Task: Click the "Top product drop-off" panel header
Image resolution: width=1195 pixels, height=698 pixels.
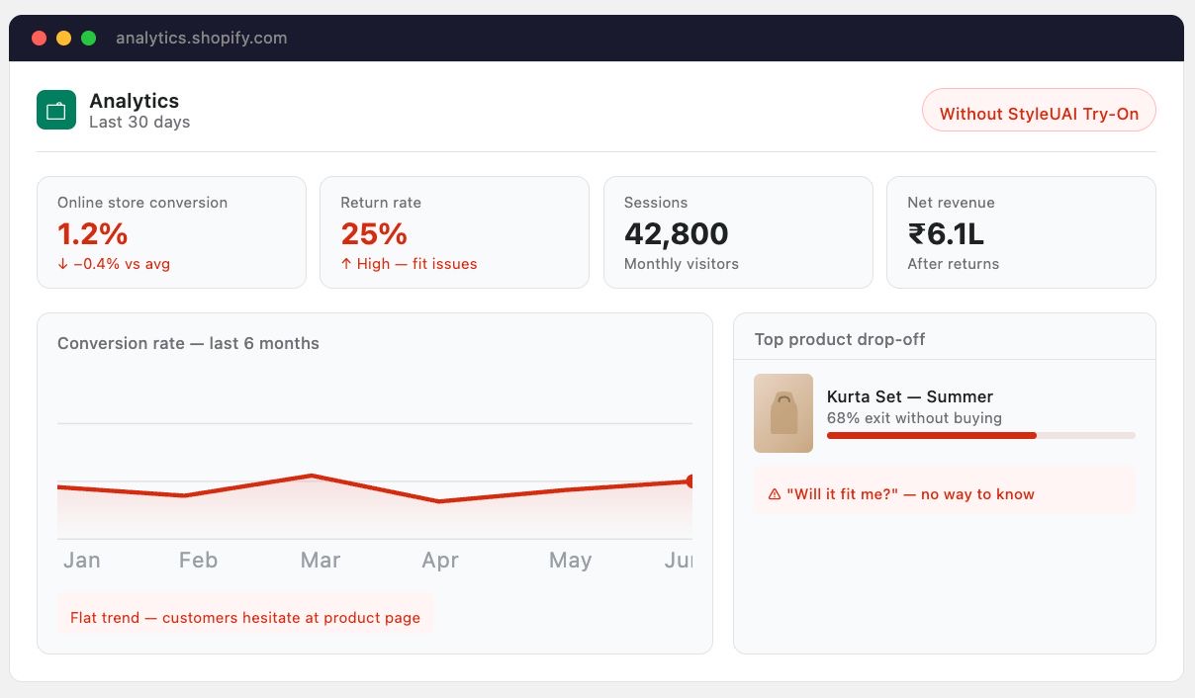Action: click(x=840, y=339)
